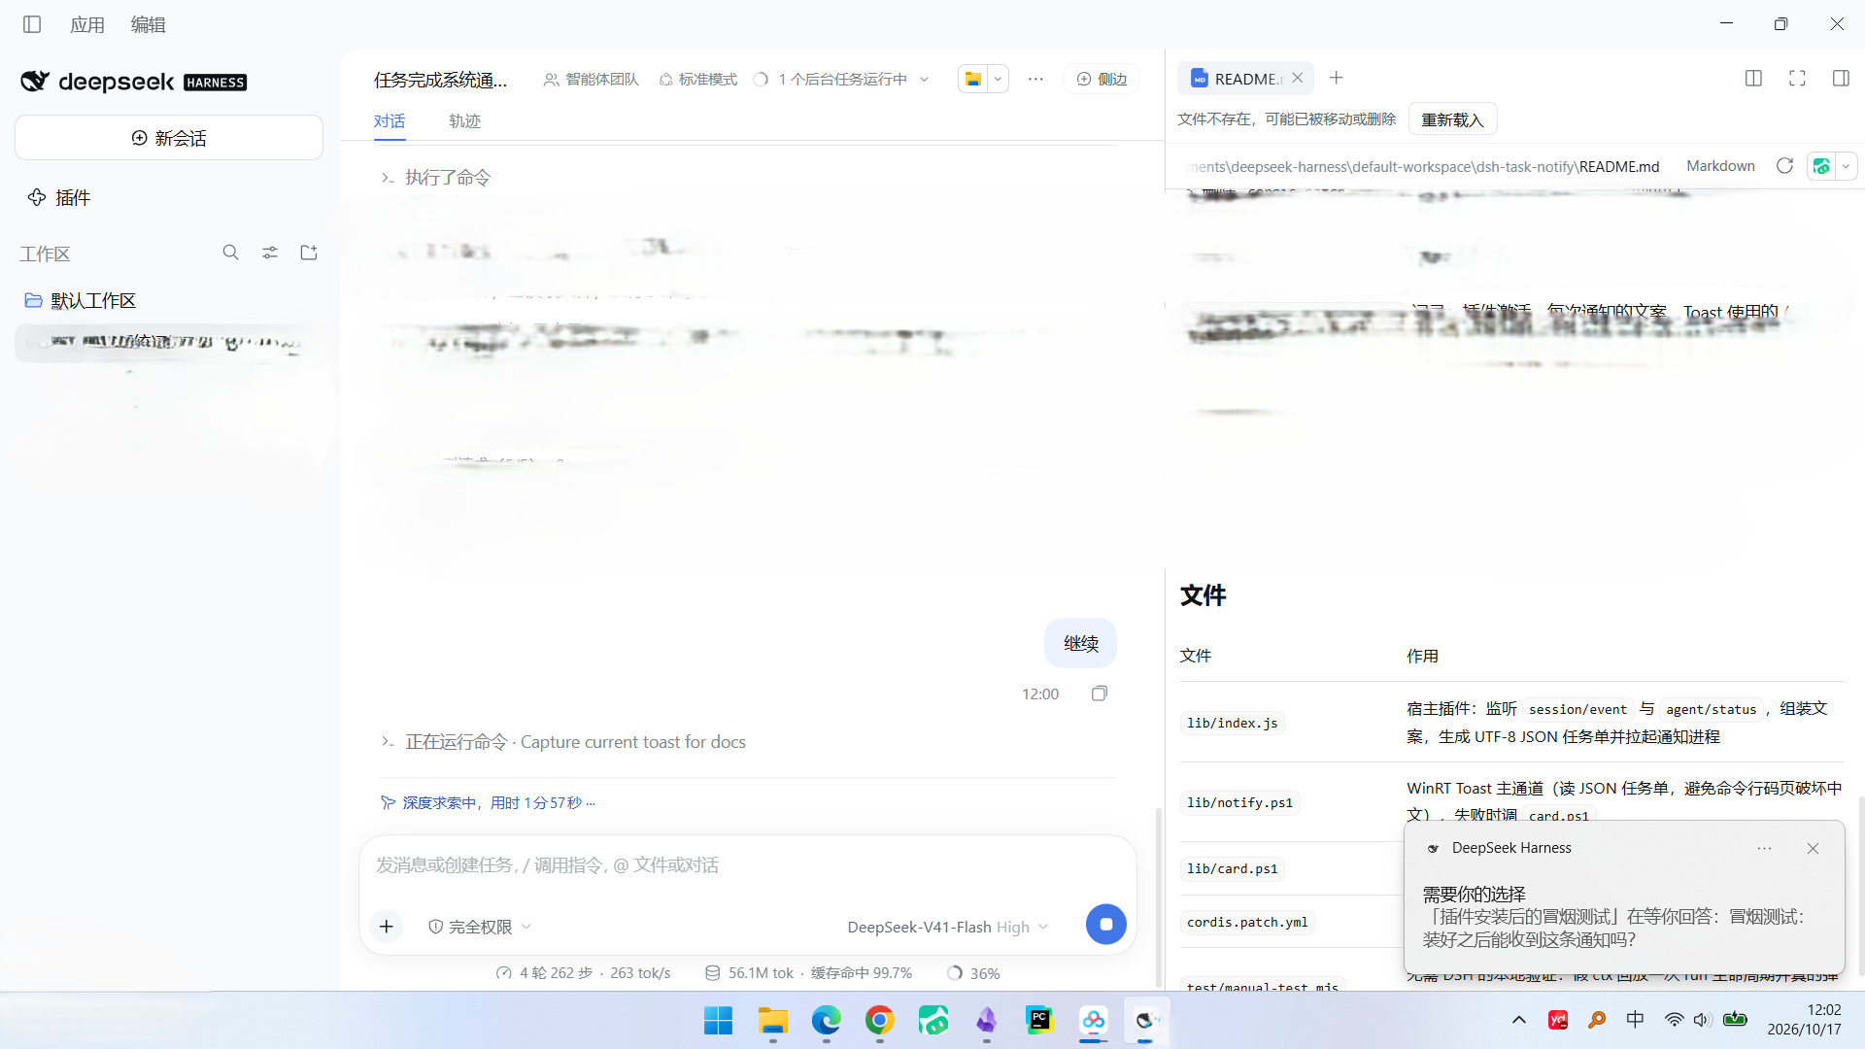Image resolution: width=1865 pixels, height=1049 pixels.
Task: Switch to the 对话 tab
Action: [390, 120]
